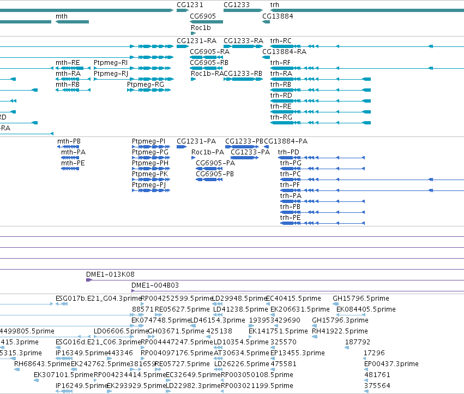464x394 pixels.
Task: Select the mth gene label
Action: coord(62,16)
